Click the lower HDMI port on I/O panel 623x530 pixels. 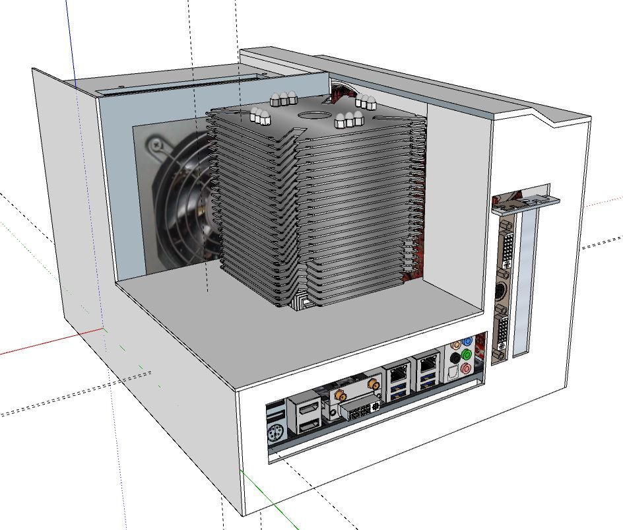click(310, 426)
